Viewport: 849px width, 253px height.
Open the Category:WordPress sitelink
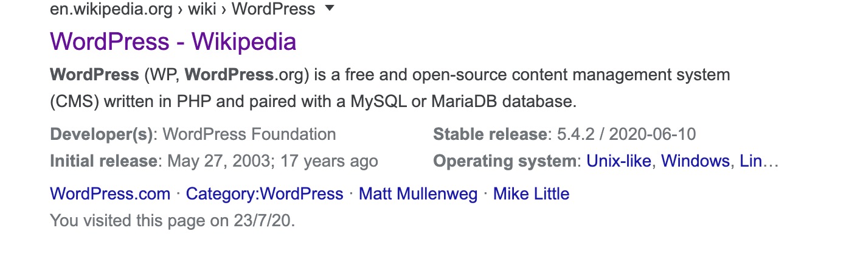tap(265, 194)
